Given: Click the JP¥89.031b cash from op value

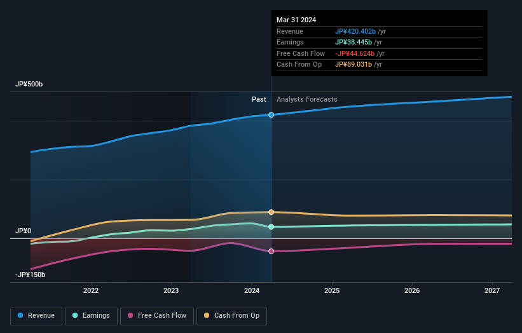Looking at the screenshot, I should tap(354, 65).
